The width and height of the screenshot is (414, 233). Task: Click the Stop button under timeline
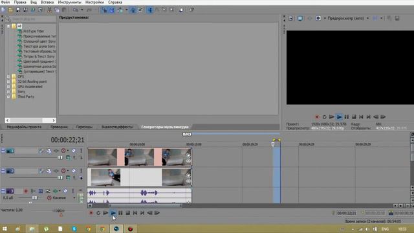128,213
